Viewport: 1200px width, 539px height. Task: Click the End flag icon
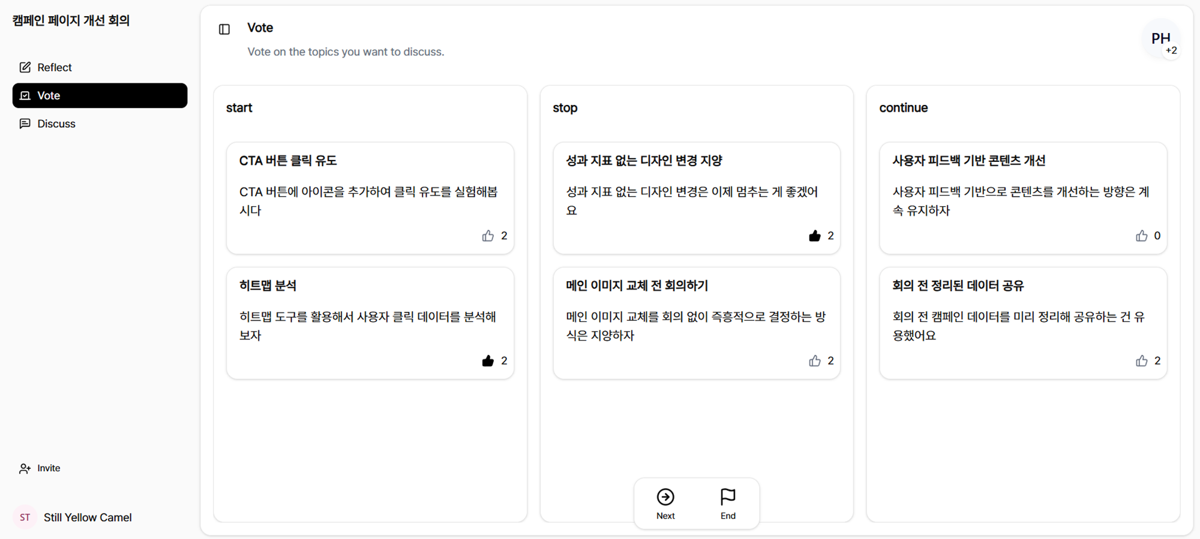[728, 497]
